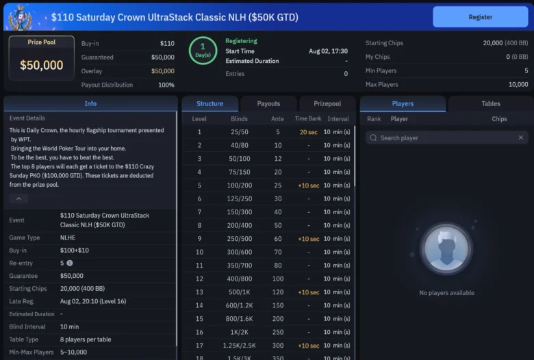
Task: Click the 300/600 blinds cell
Action: coord(240,252)
